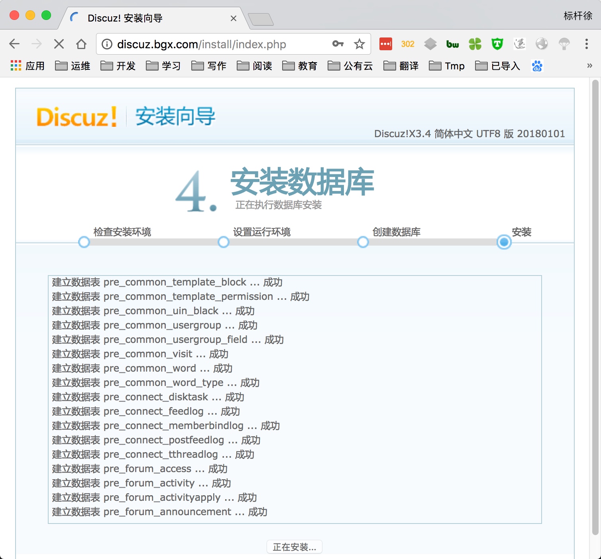Click the Discuz! logo in header

click(x=77, y=117)
